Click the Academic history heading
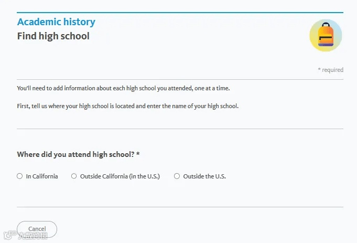Screen dimensions: 357x243 click(x=56, y=22)
